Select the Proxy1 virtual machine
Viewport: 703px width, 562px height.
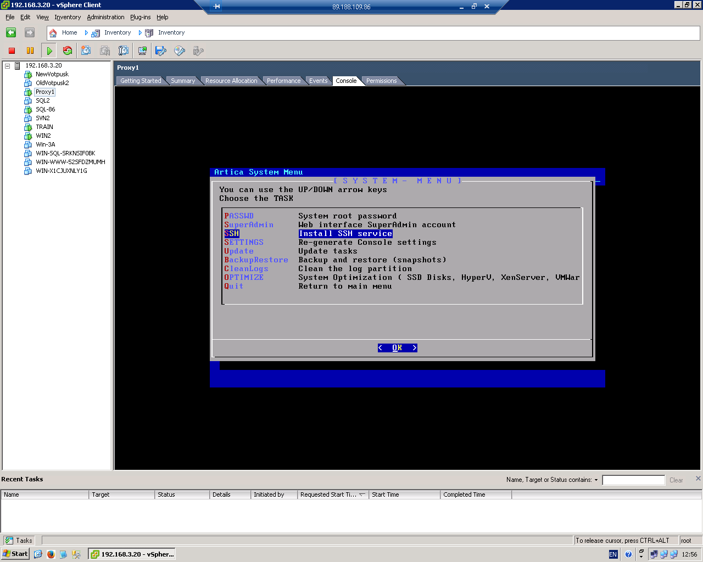(45, 92)
